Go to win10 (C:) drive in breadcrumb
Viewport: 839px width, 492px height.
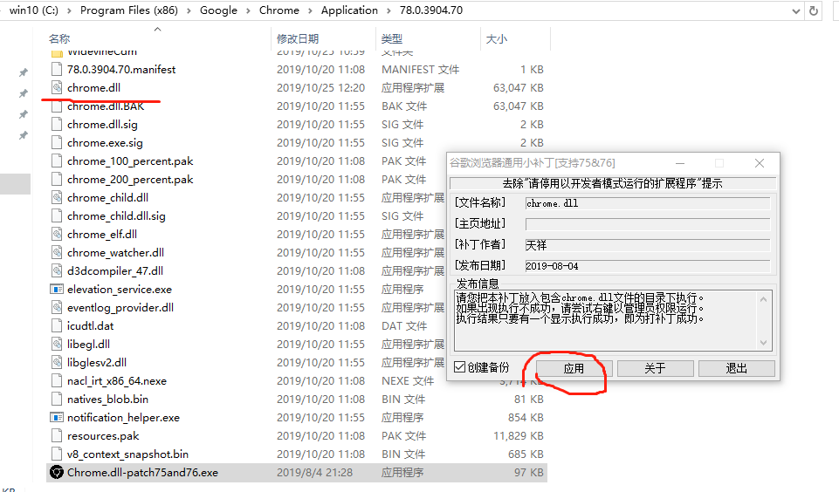34,10
